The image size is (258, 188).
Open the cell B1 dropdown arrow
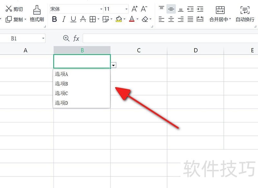pyautogui.click(x=114, y=65)
